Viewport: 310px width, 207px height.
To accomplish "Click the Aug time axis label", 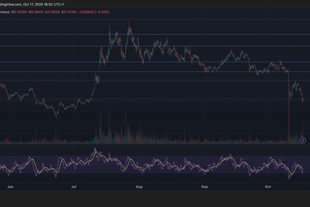I will point(139,187).
